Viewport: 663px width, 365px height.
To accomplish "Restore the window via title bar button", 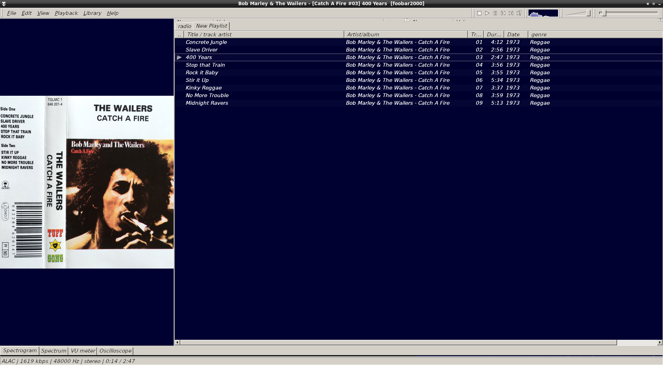I will coord(654,3).
